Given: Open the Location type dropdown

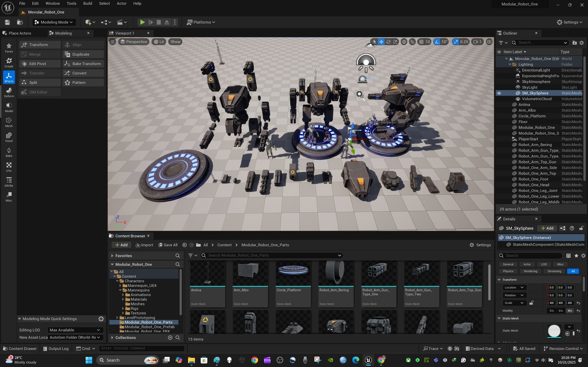Looking at the screenshot, I should click(514, 287).
